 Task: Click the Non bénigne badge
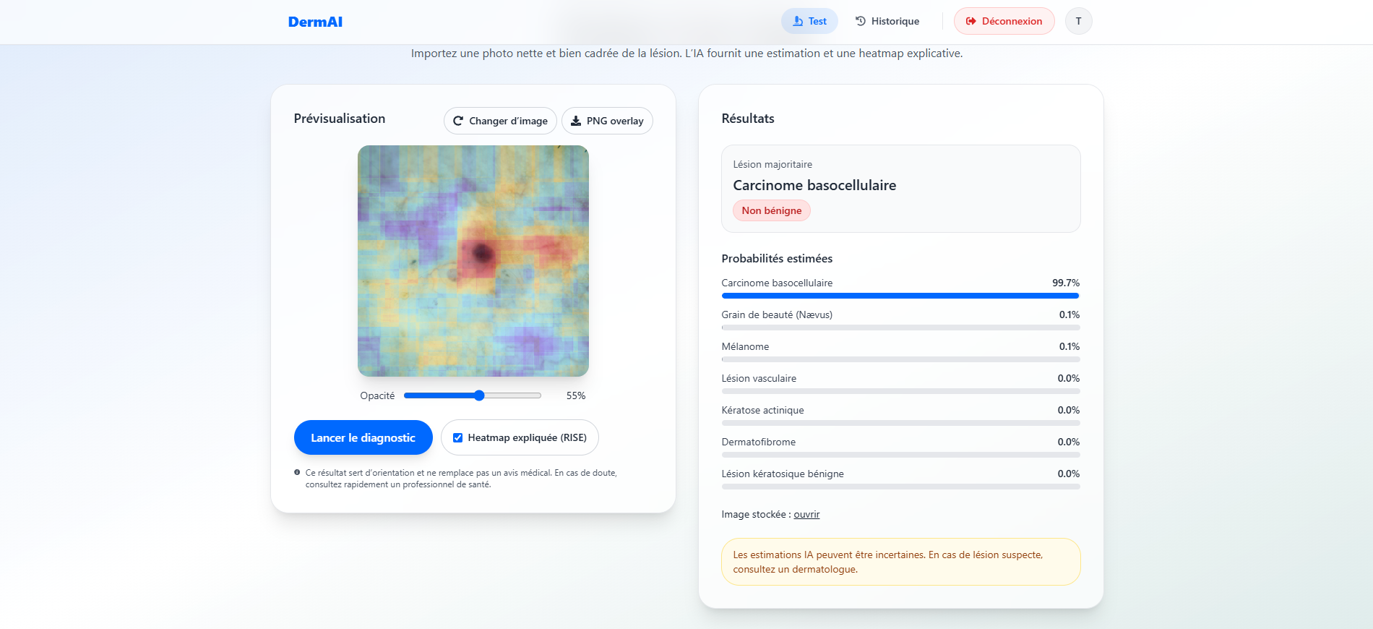(771, 210)
